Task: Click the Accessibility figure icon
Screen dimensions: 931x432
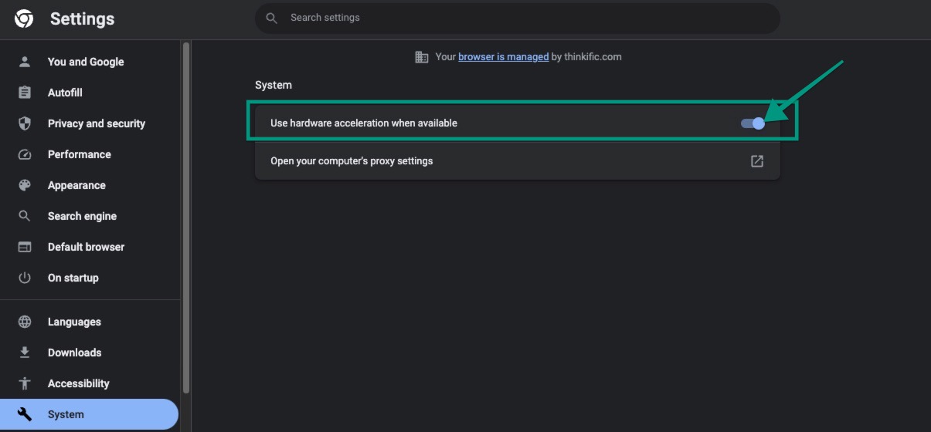Action: point(25,383)
